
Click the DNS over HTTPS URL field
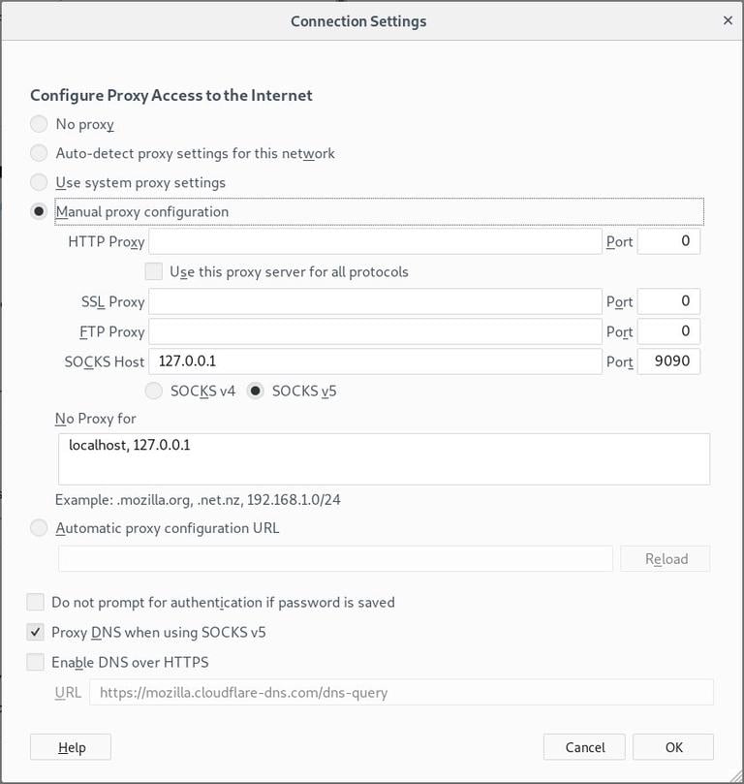[400, 692]
